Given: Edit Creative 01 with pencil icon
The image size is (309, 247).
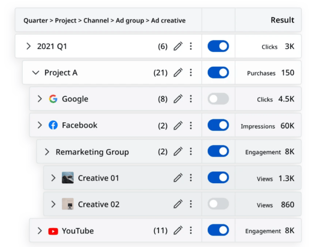Looking at the screenshot, I should 178,178.
